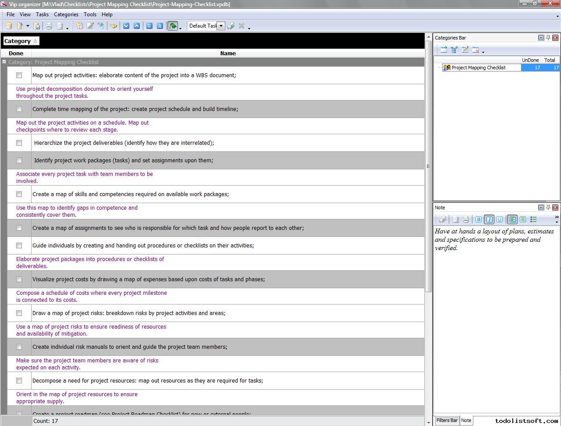Screen dimensions: 561x426
Task: Toggle Underline formatting in Note panel
Action: pyautogui.click(x=500, y=219)
